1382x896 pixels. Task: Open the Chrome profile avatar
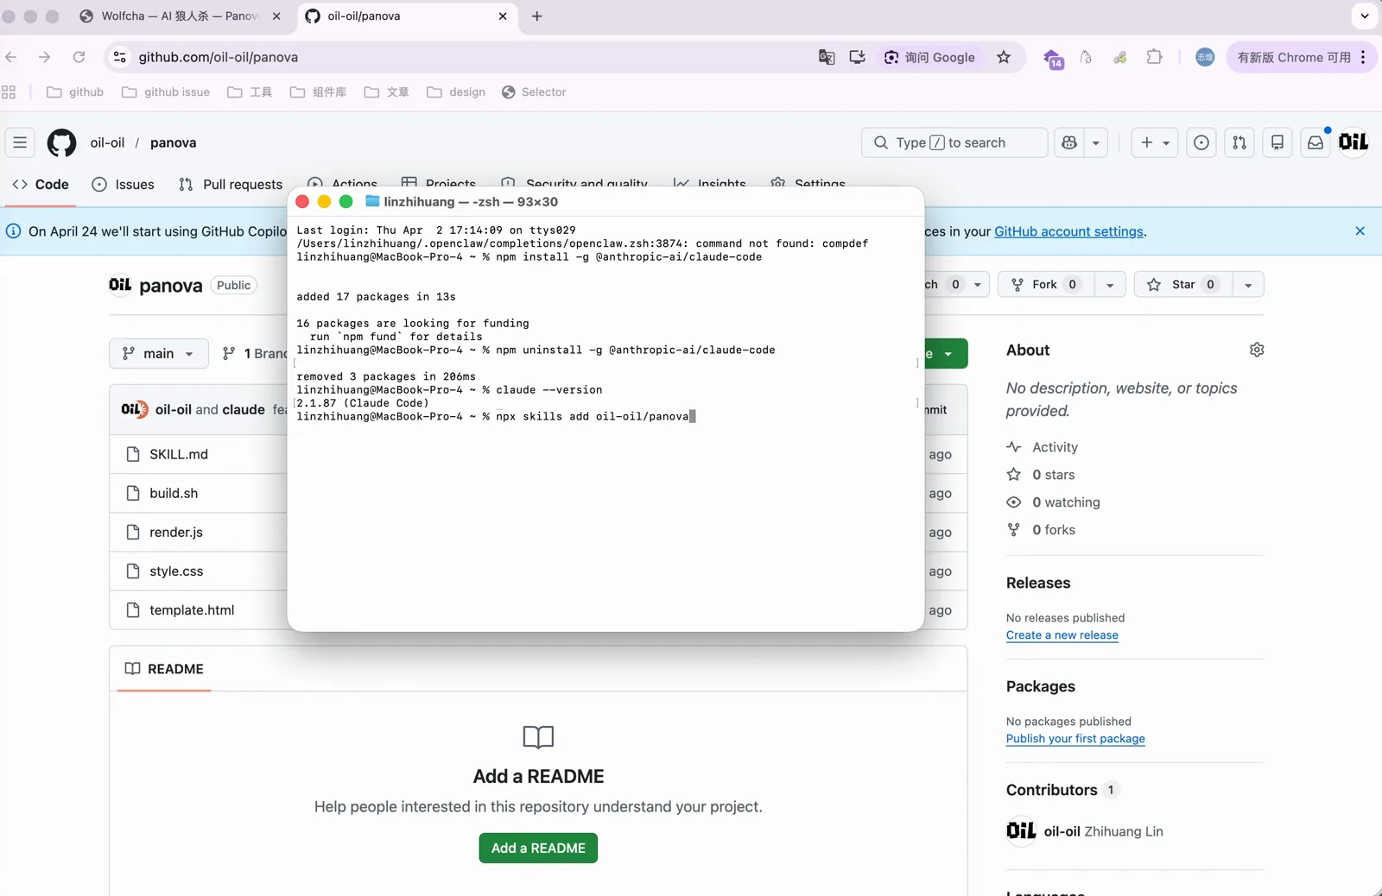point(1205,57)
